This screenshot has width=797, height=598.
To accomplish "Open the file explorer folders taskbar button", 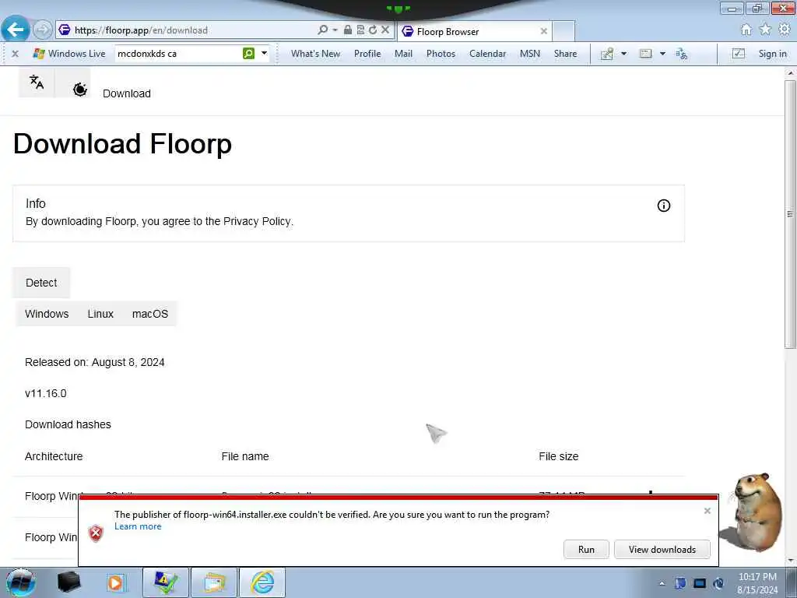I will pyautogui.click(x=213, y=582).
